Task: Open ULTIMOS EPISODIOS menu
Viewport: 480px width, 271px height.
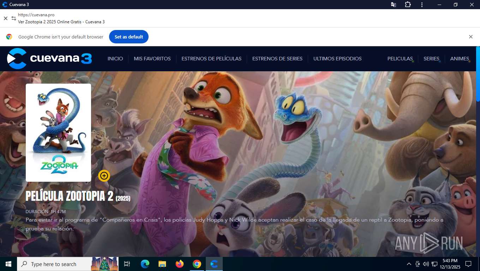Action: coord(337,59)
